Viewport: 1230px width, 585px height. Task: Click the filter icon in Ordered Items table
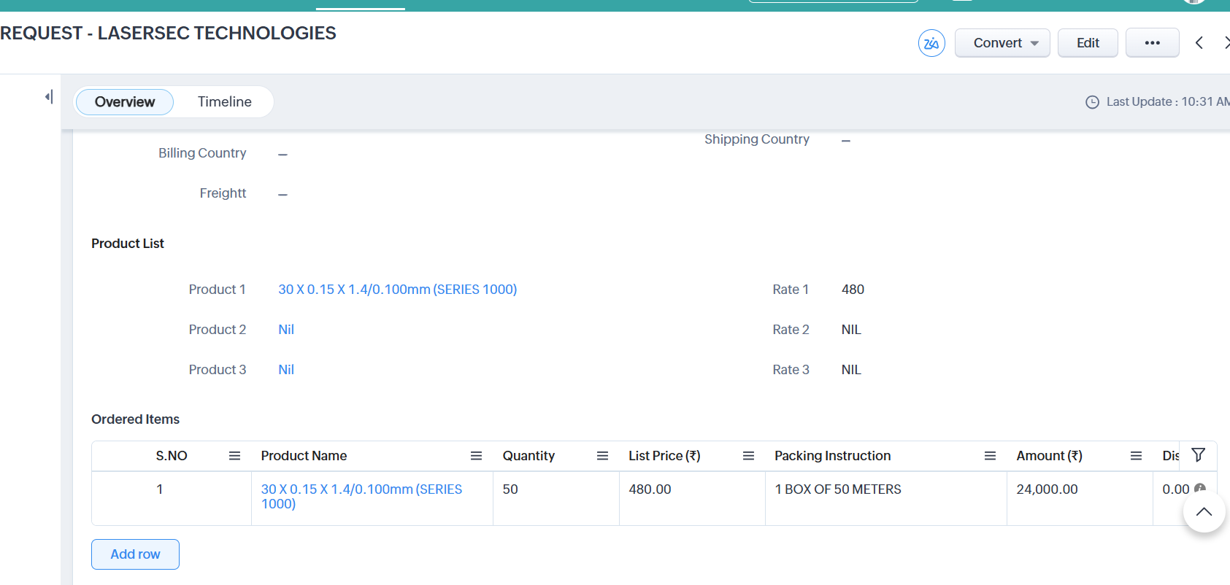[1198, 455]
